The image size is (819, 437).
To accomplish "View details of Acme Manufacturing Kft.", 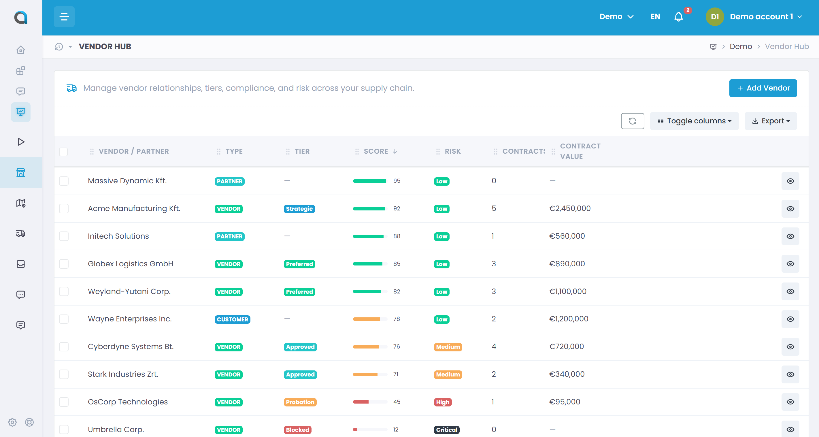I will [790, 209].
